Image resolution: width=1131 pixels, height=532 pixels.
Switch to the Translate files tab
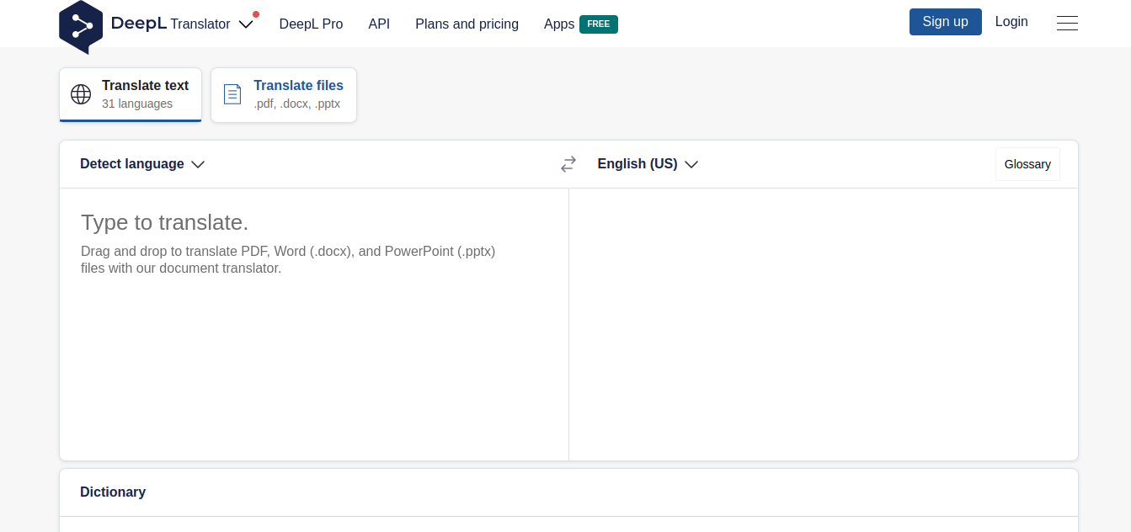284,95
